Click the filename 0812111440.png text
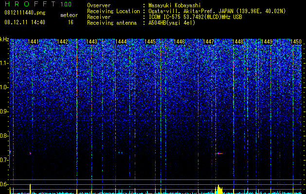The height and width of the screenshot is (194, 306). [25, 13]
